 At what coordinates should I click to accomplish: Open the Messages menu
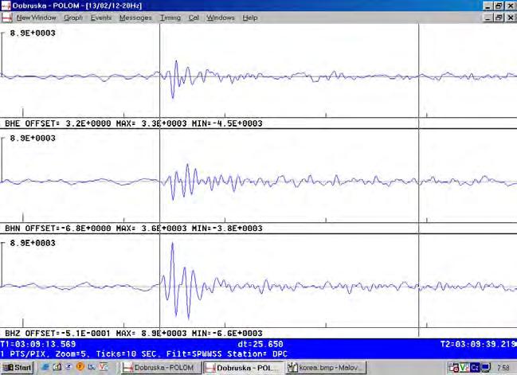[135, 18]
